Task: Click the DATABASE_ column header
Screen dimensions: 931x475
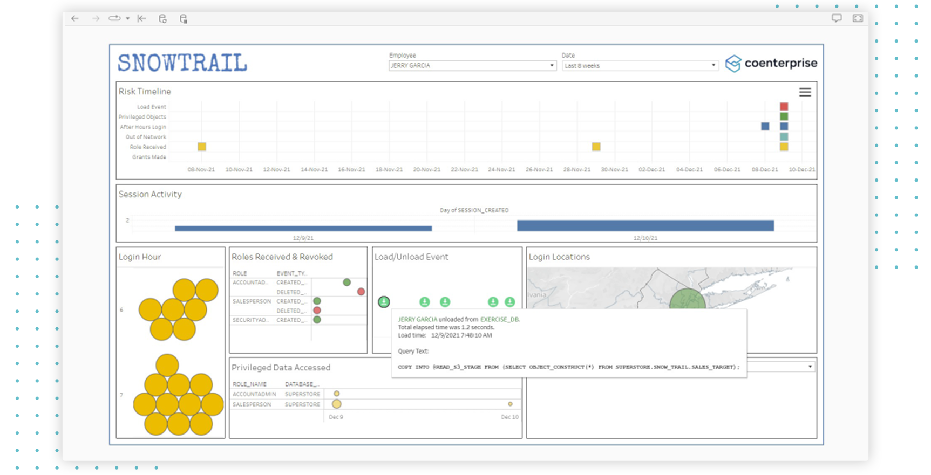Action: tap(302, 384)
